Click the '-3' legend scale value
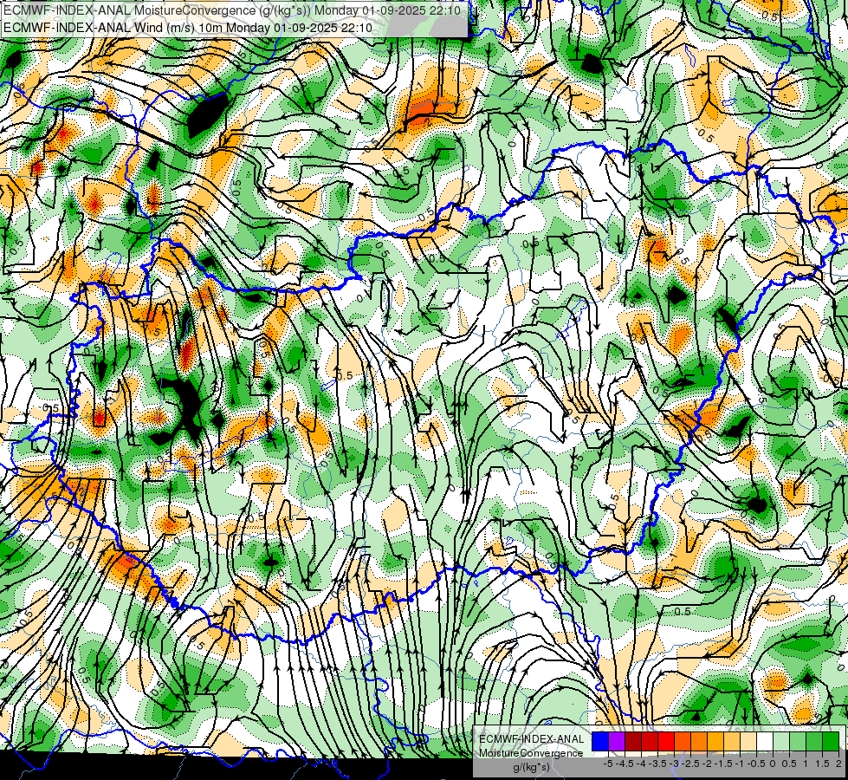This screenshot has width=848, height=780. pos(674,764)
